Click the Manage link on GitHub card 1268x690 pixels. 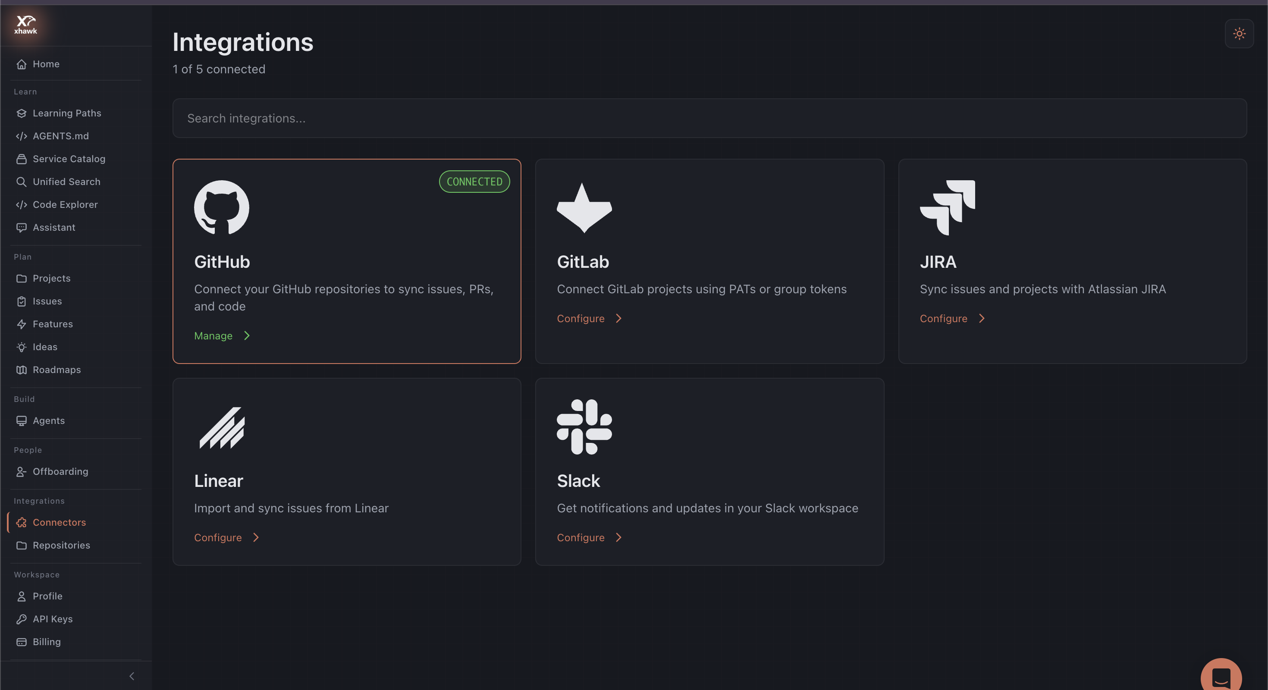tap(213, 336)
